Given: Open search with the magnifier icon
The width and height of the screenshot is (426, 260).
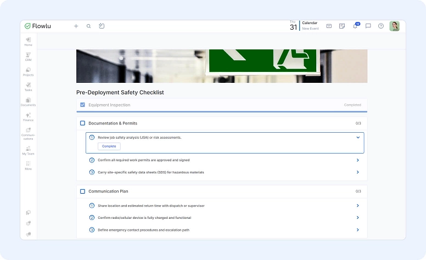Looking at the screenshot, I should (x=89, y=26).
